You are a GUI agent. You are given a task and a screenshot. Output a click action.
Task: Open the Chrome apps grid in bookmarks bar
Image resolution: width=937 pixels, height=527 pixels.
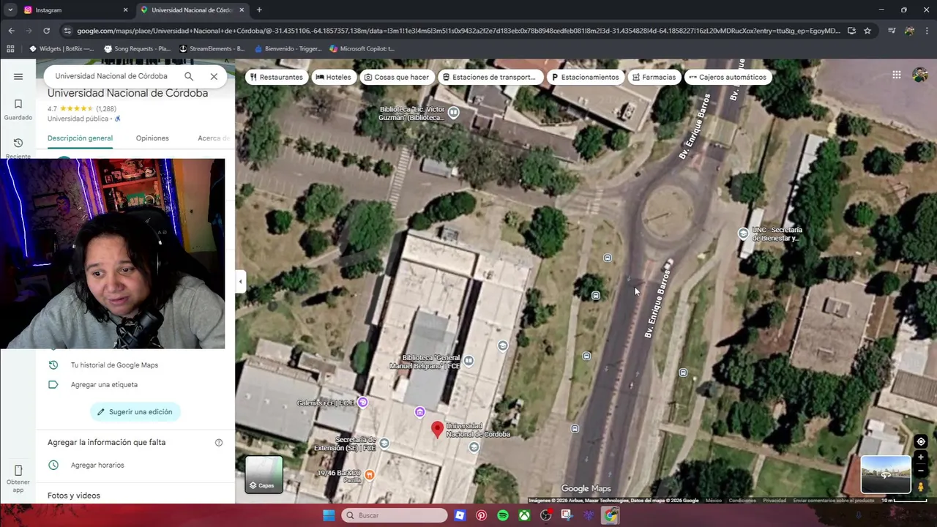tap(10, 49)
